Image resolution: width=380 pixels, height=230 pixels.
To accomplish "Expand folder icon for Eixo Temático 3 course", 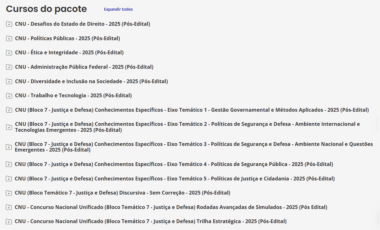I will tap(9, 147).
